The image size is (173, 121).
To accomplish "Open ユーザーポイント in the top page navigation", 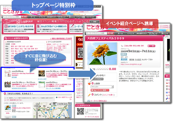I will (71, 17).
